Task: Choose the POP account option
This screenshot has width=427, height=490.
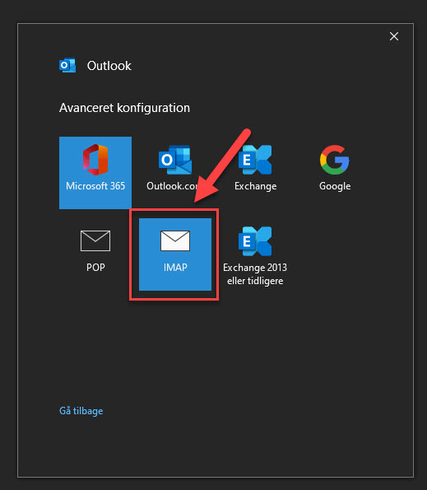Action: click(95, 254)
